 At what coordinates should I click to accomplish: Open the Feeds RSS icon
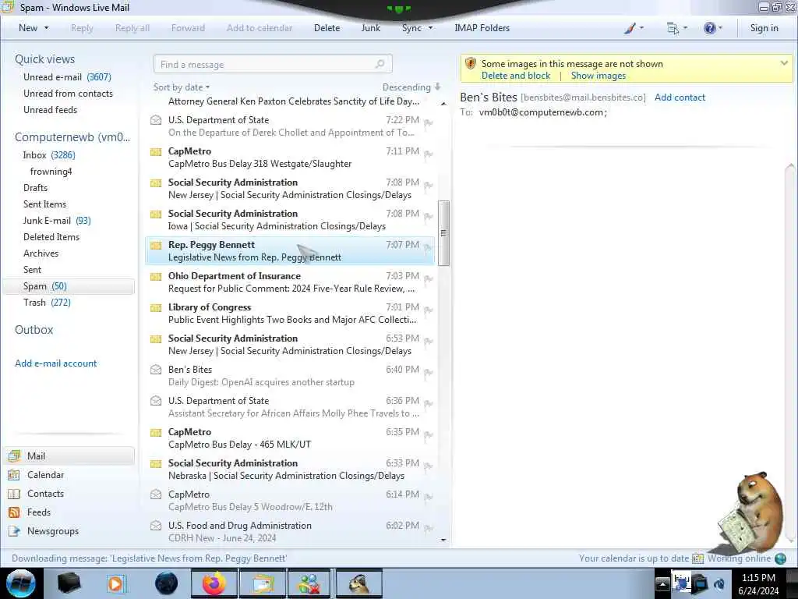14,512
